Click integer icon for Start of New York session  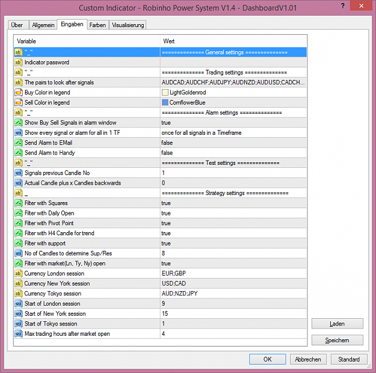tap(19, 314)
